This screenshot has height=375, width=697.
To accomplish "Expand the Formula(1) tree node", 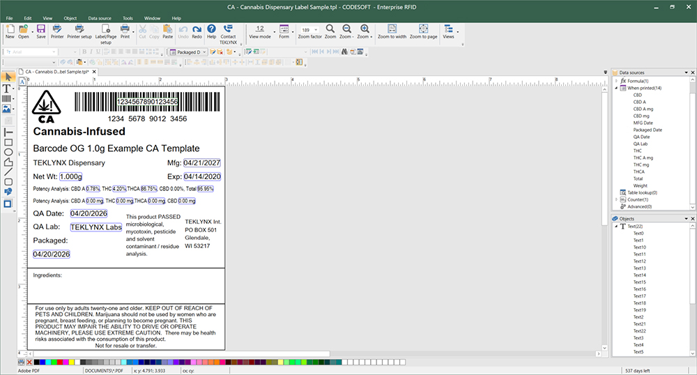I will (x=617, y=81).
